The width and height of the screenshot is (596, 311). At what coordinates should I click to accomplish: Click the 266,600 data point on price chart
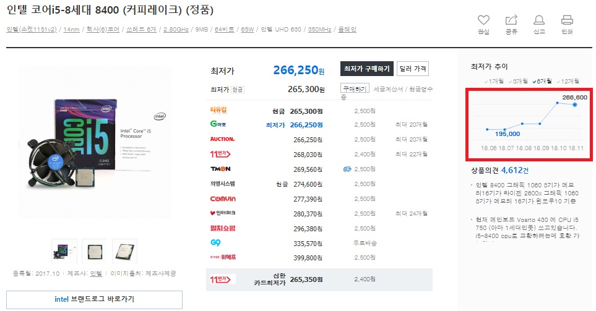[575, 104]
